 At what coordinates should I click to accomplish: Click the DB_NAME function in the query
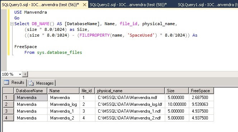[x=41, y=24]
